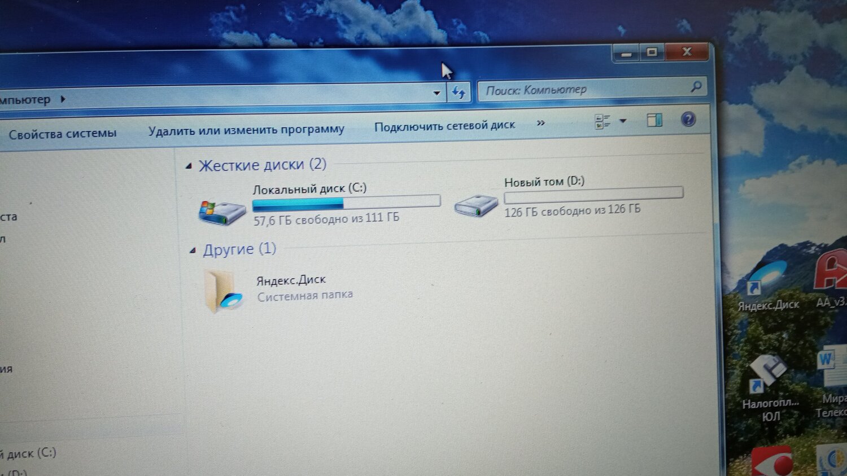This screenshot has width=847, height=476.
Task: Select Локальный диск (C:) drive icon
Action: click(x=221, y=211)
